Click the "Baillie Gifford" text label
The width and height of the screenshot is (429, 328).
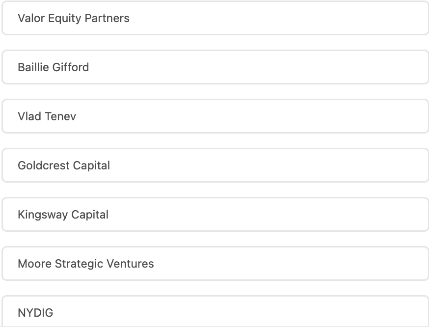pos(54,67)
